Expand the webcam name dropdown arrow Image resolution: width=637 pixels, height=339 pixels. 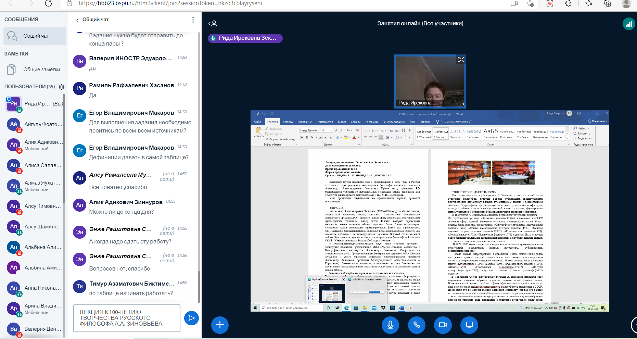coord(441,103)
